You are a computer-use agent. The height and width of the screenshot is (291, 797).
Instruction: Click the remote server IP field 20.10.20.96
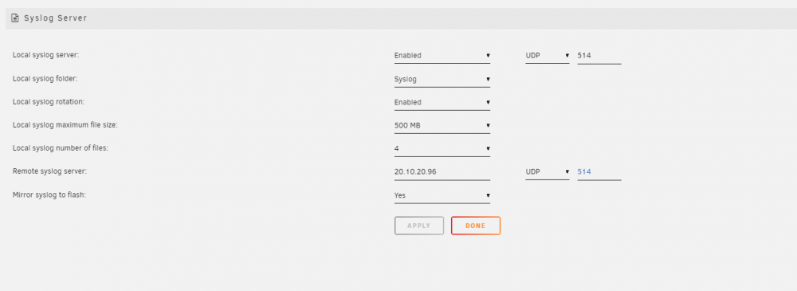click(x=442, y=172)
